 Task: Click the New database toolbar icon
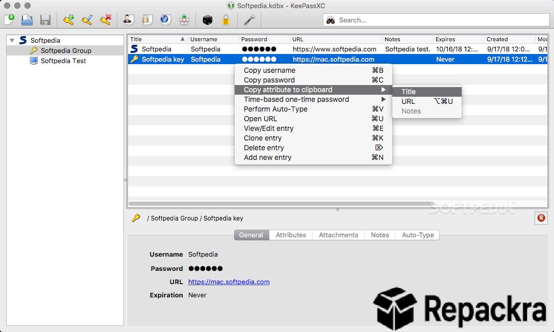10,20
